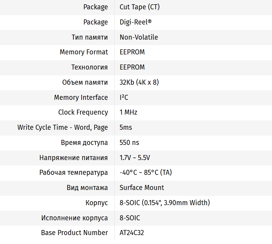272x244 pixels.
Task: Click Write Cycle Time - Word, Page label
Action: [63, 127]
